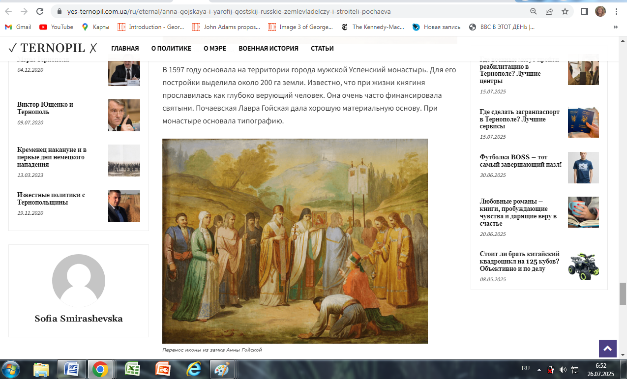Open article Футболка BOSS завершающий пазл
627x383 pixels.
click(520, 161)
